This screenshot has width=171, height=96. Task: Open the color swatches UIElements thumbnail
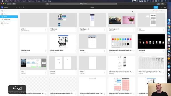tap(122, 42)
